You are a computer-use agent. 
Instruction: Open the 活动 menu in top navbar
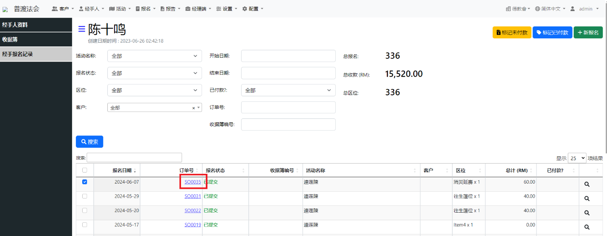tap(120, 9)
